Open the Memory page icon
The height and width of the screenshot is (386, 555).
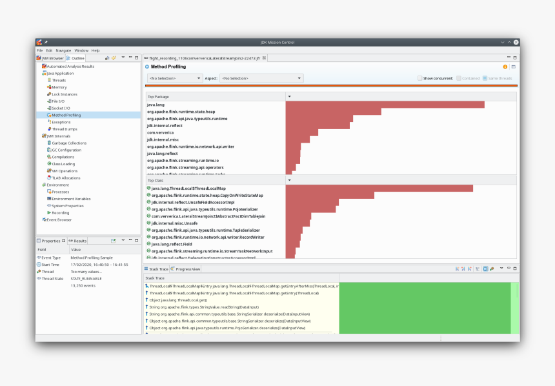49,87
